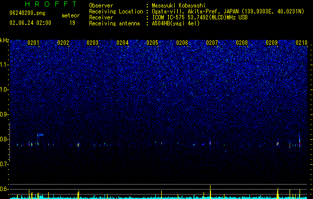The image size is (313, 199).
Task: Click the 0205 time marker
Action: click(152, 43)
